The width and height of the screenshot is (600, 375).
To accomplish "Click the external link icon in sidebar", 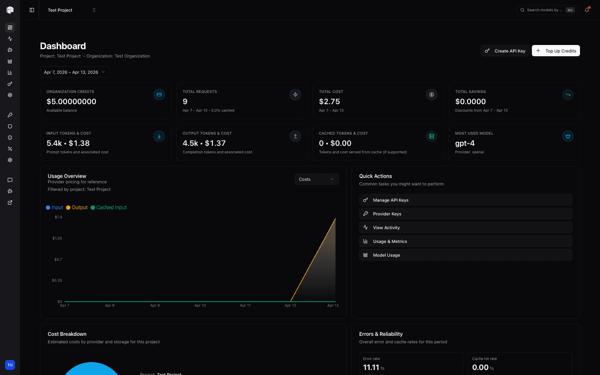I will point(10,202).
